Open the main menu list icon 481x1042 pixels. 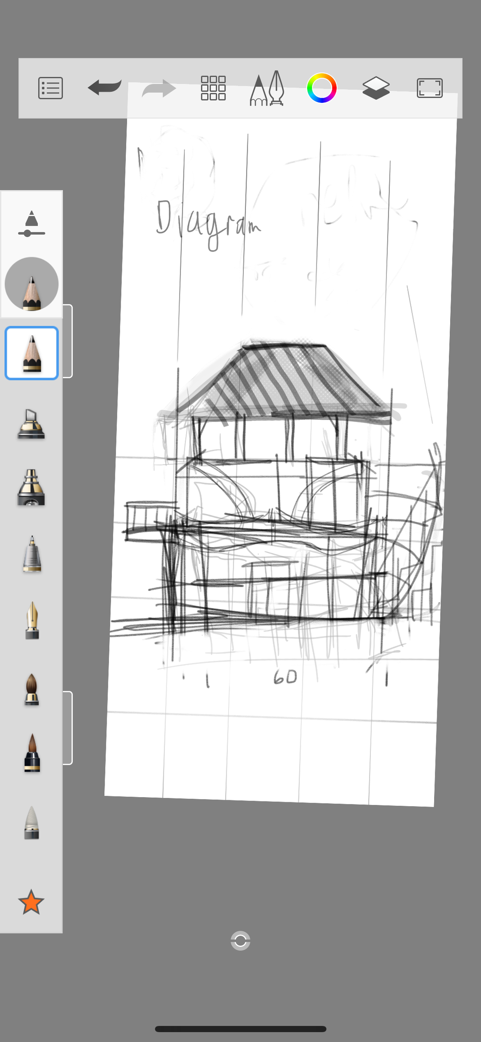[51, 88]
